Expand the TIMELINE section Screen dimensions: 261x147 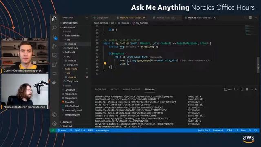tap(67, 126)
